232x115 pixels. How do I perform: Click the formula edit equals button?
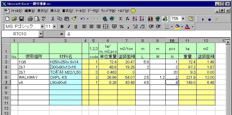tap(62, 34)
